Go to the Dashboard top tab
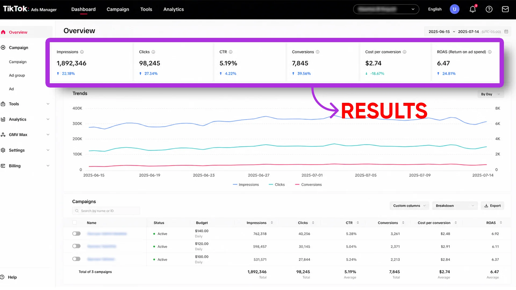516x290 pixels. click(83, 9)
